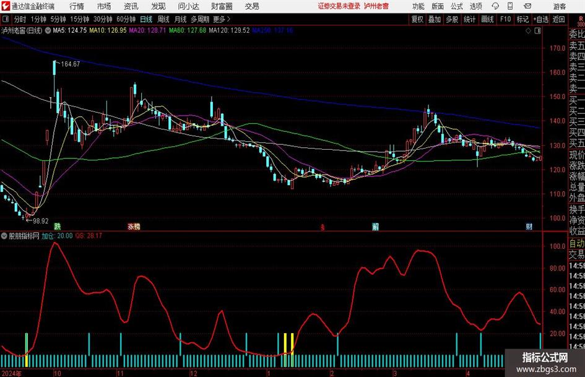Switch to 月线 monthly period

[x=181, y=19]
